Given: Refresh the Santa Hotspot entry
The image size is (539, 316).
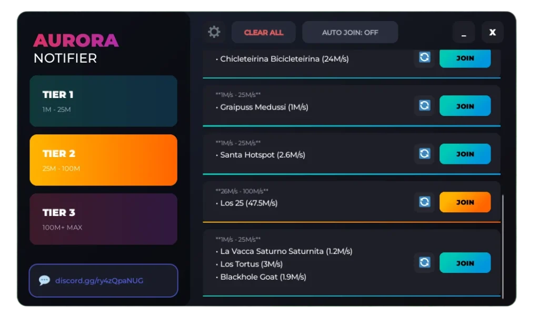Looking at the screenshot, I should tap(424, 154).
